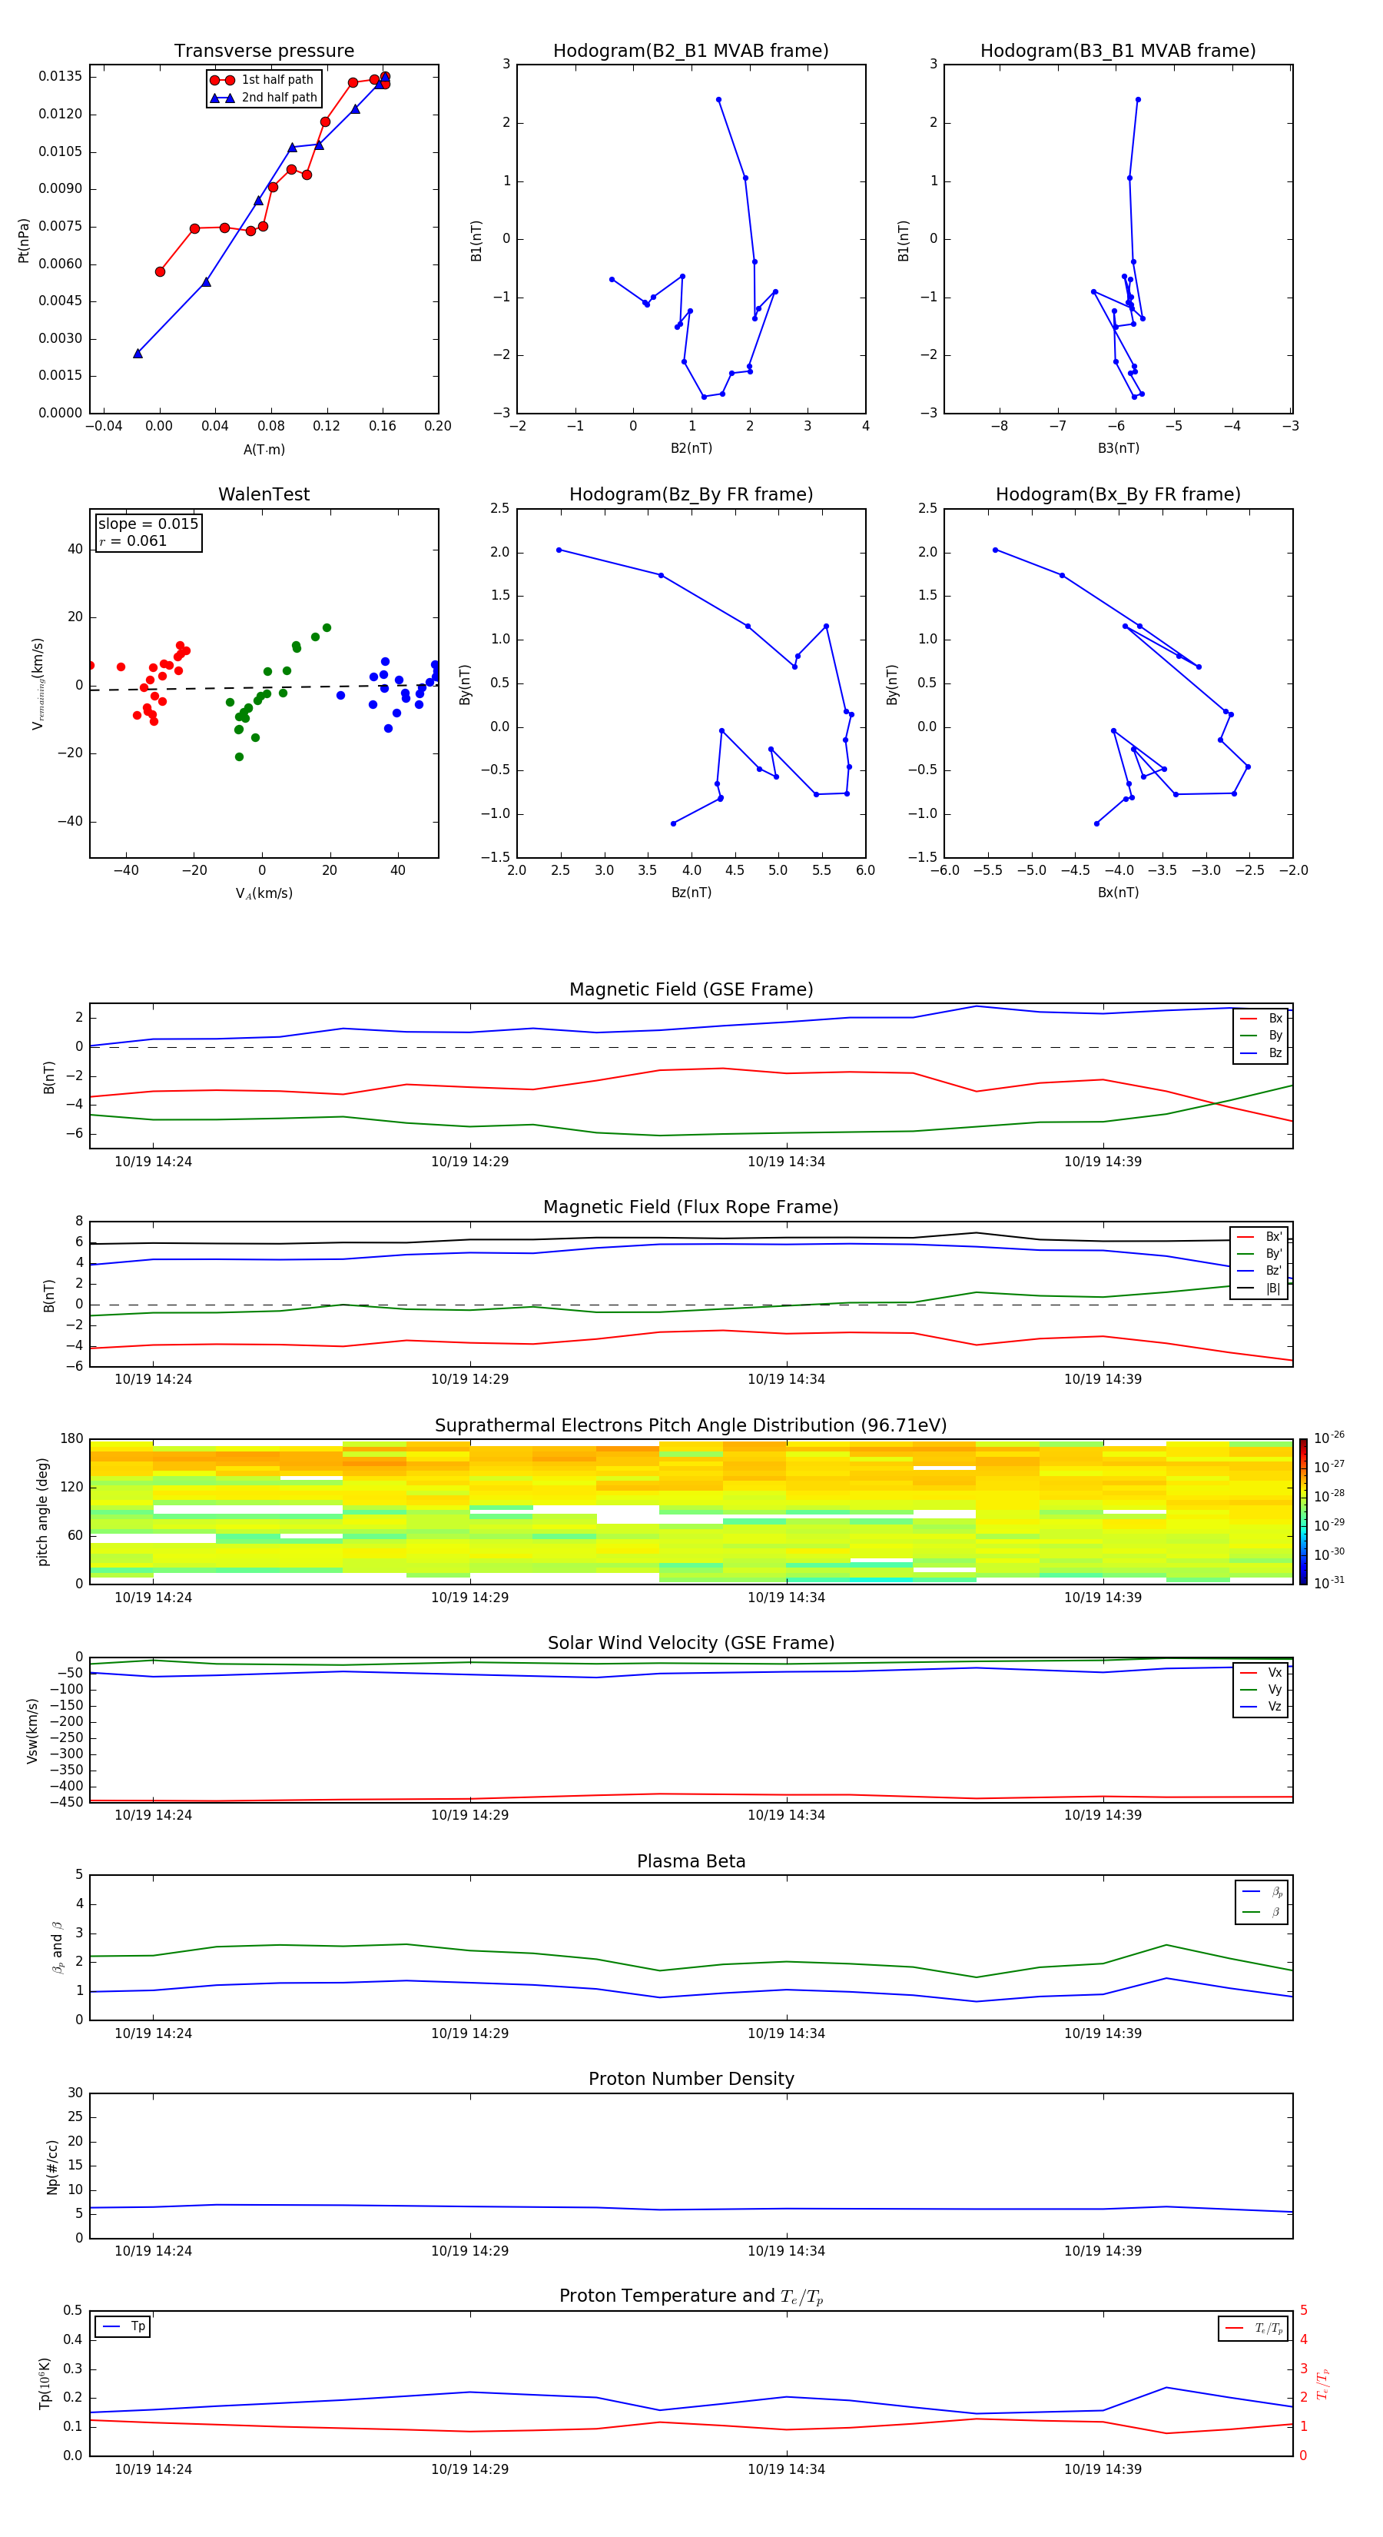Click the 10^-31 colorbar label
Screen dimensions: 1383x2537
[1329, 1583]
